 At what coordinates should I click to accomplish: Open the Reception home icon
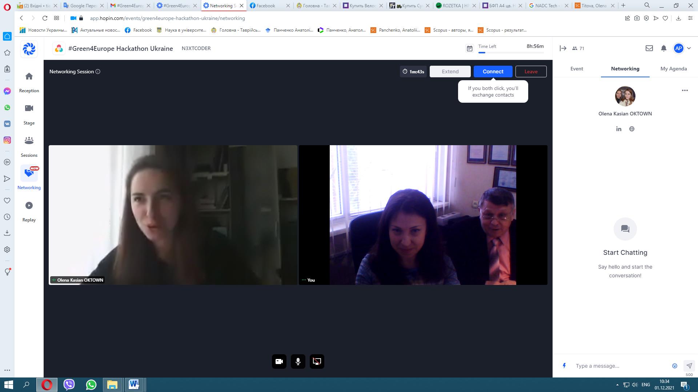click(x=29, y=77)
